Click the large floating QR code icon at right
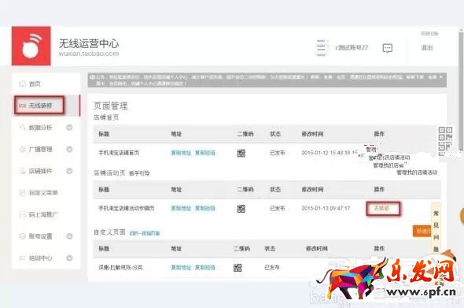The width and height of the screenshot is (464, 308). point(445,141)
